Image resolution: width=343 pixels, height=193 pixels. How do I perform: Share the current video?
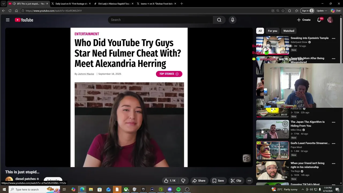(199, 181)
